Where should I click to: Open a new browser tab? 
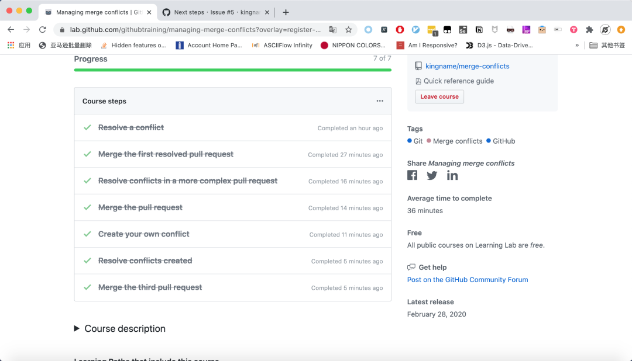[x=286, y=12]
